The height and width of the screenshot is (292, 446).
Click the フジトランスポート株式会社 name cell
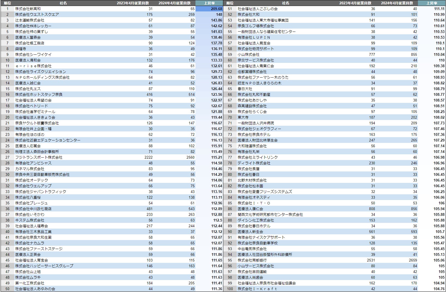click(39, 157)
